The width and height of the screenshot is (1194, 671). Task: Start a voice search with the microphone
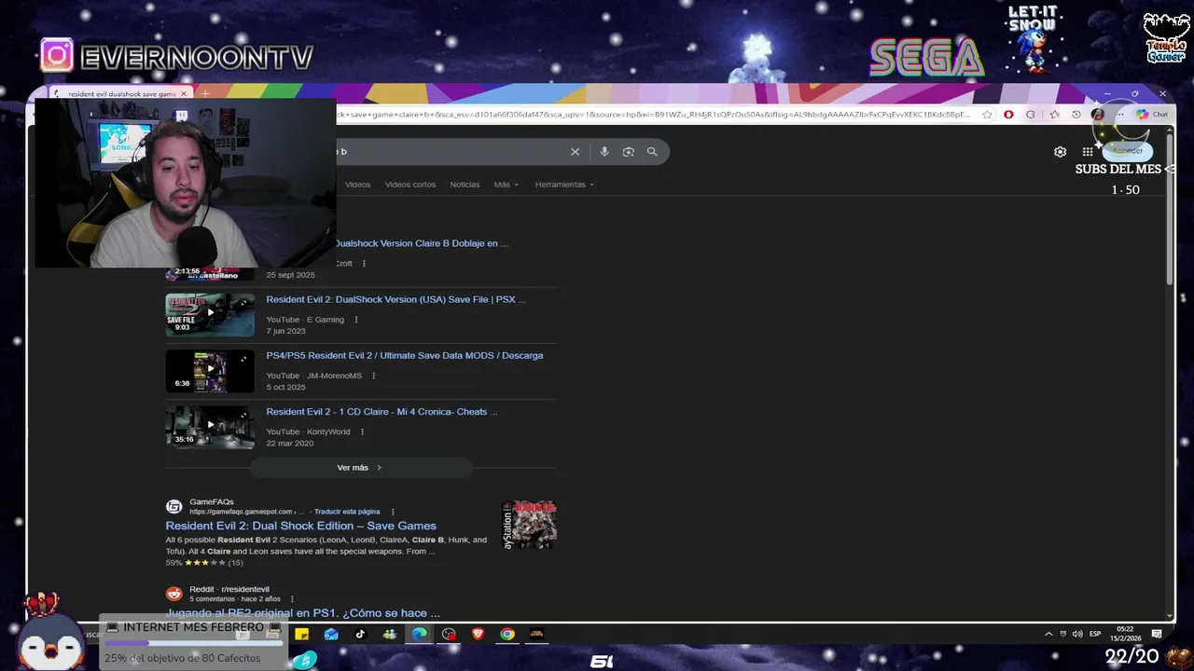coord(604,152)
